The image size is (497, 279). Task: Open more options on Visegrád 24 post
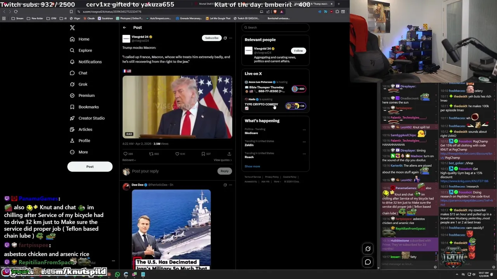(230, 38)
